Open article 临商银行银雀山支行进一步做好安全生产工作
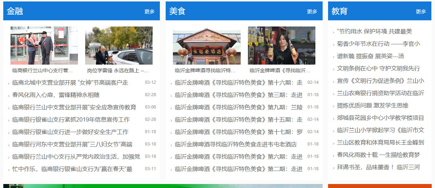Image resolution: width=435 pixels, height=188 pixels. [70, 132]
